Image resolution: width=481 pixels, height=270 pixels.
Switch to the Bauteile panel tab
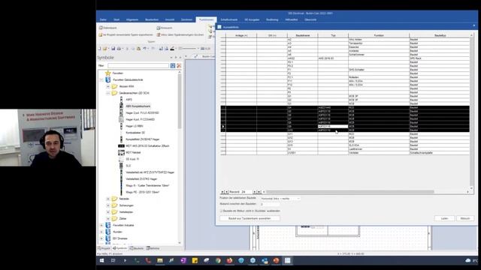tap(137, 248)
